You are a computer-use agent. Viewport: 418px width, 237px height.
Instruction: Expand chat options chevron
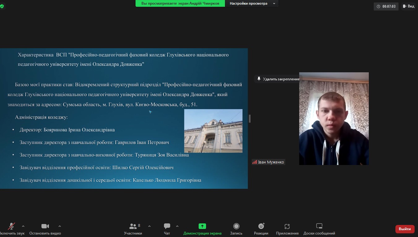(177, 226)
